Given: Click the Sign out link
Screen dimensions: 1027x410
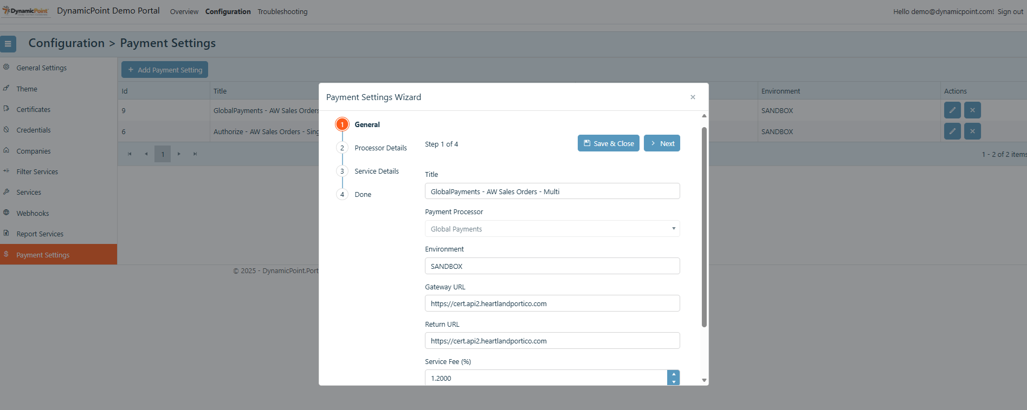Looking at the screenshot, I should point(1010,11).
